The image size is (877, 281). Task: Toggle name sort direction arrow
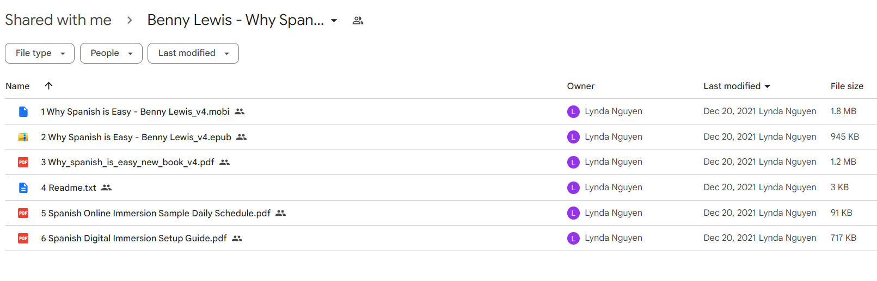(48, 86)
